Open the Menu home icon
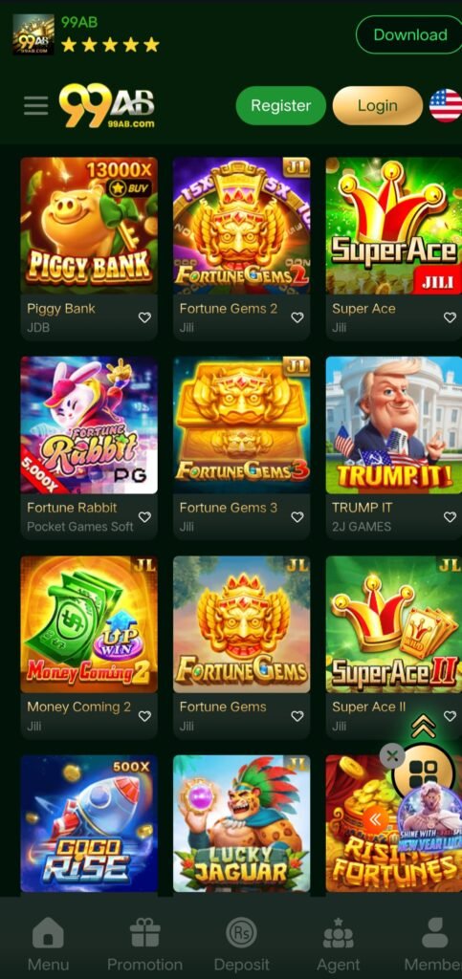 pos(48,933)
